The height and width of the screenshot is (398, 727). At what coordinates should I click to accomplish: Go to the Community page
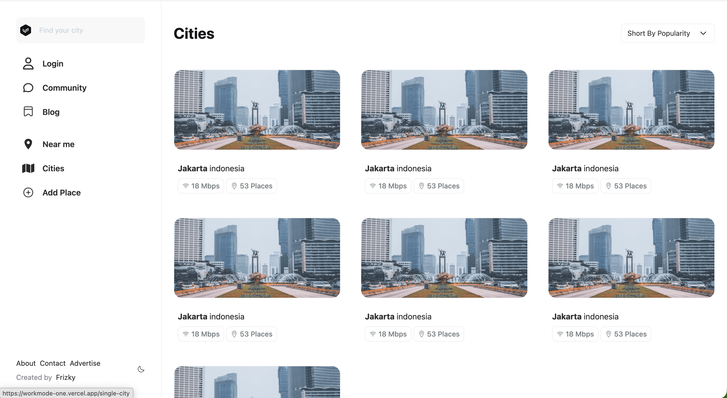pos(64,88)
